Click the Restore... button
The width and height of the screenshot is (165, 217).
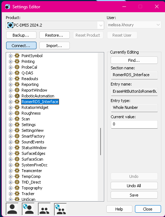tap(54, 35)
